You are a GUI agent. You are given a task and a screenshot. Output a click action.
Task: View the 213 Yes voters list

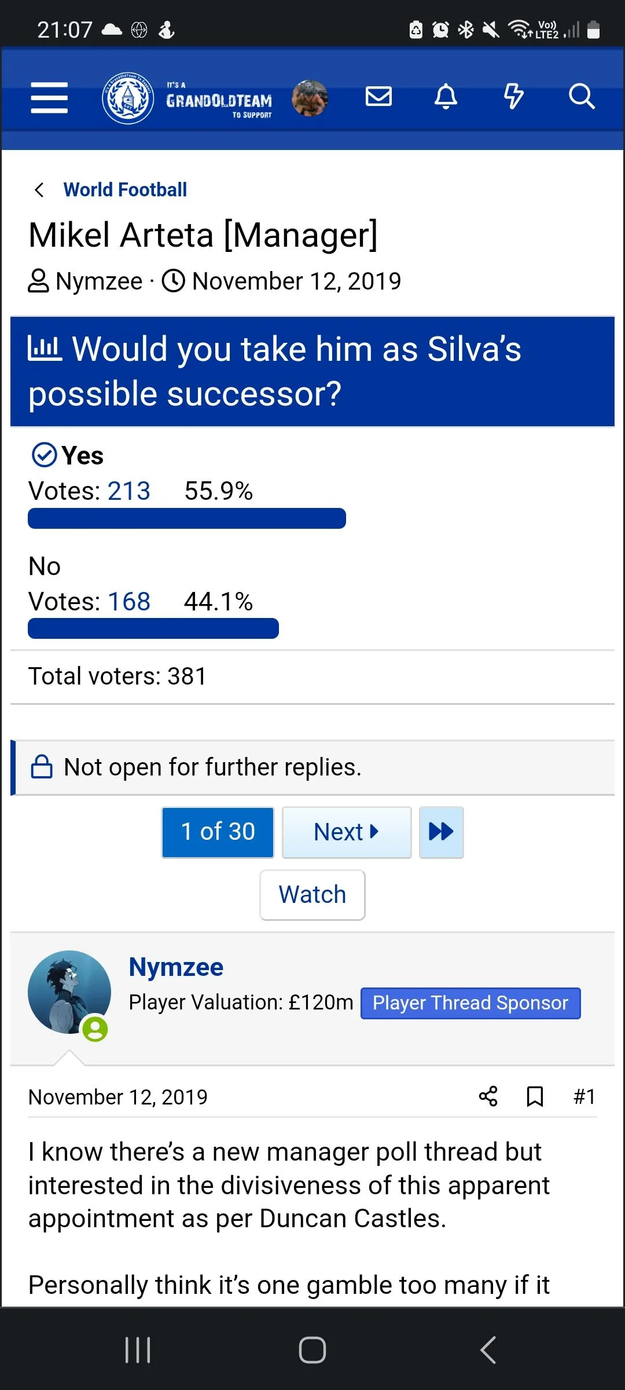[x=128, y=491]
